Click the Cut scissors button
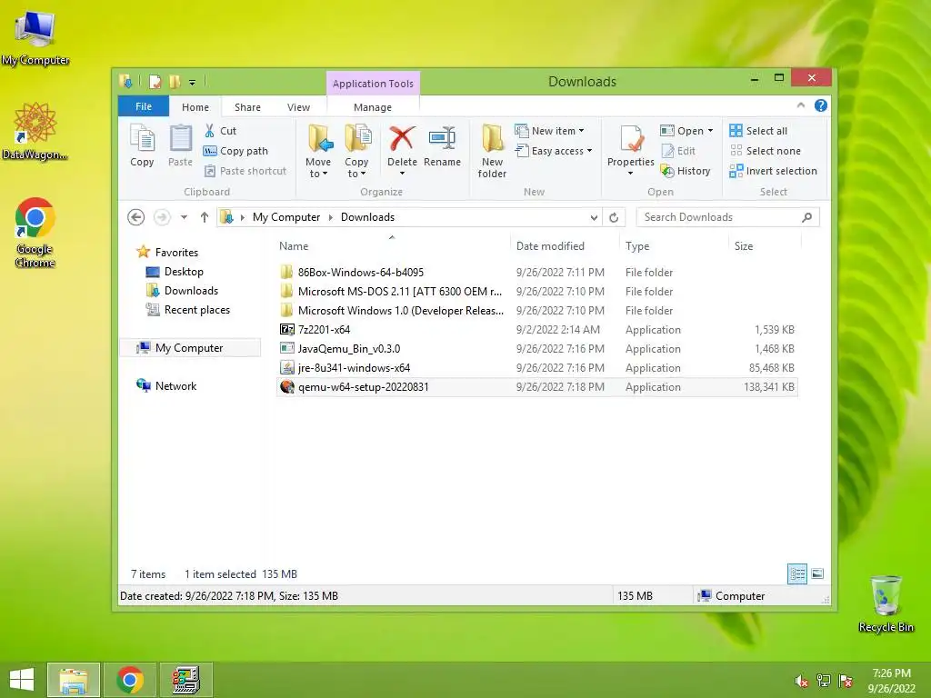Screen dimensions: 931x698 coord(220,131)
